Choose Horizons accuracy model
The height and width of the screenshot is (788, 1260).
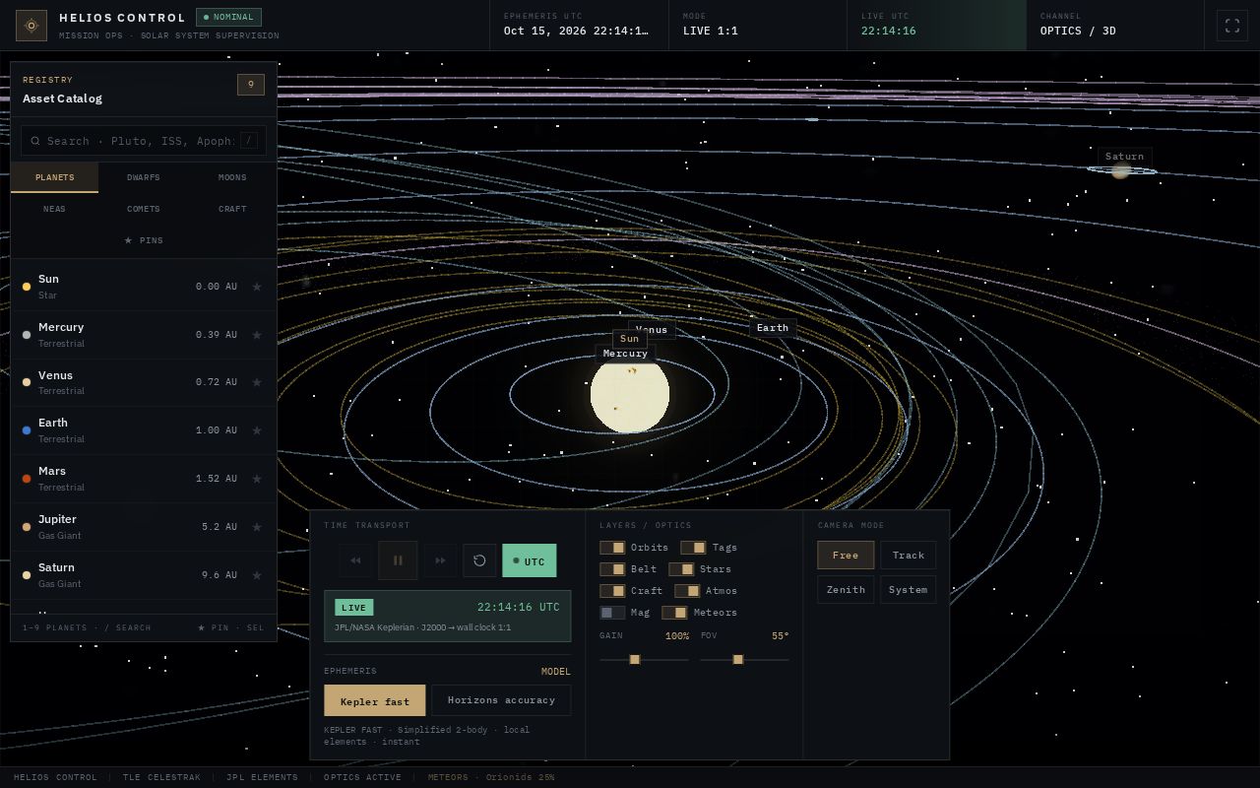point(501,700)
